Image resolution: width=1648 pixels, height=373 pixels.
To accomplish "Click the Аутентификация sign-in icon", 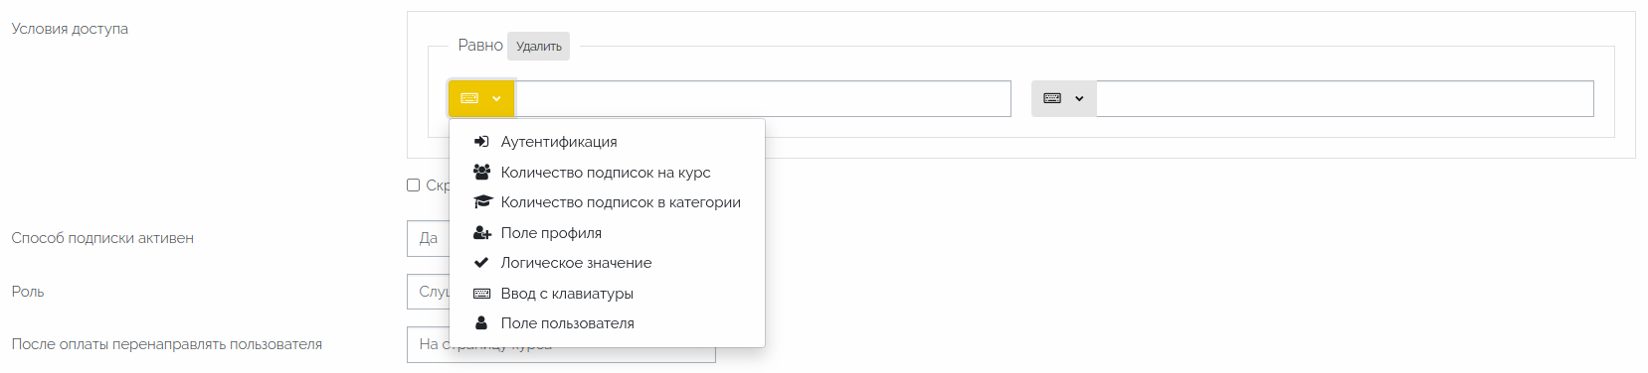I will pyautogui.click(x=481, y=142).
